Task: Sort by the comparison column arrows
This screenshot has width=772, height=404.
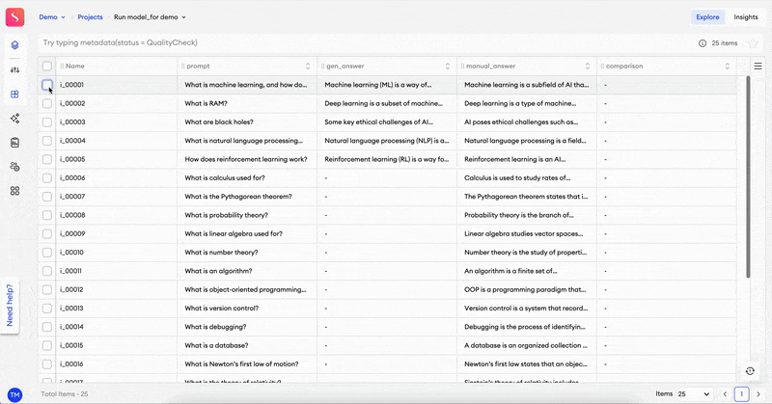Action: (x=728, y=66)
